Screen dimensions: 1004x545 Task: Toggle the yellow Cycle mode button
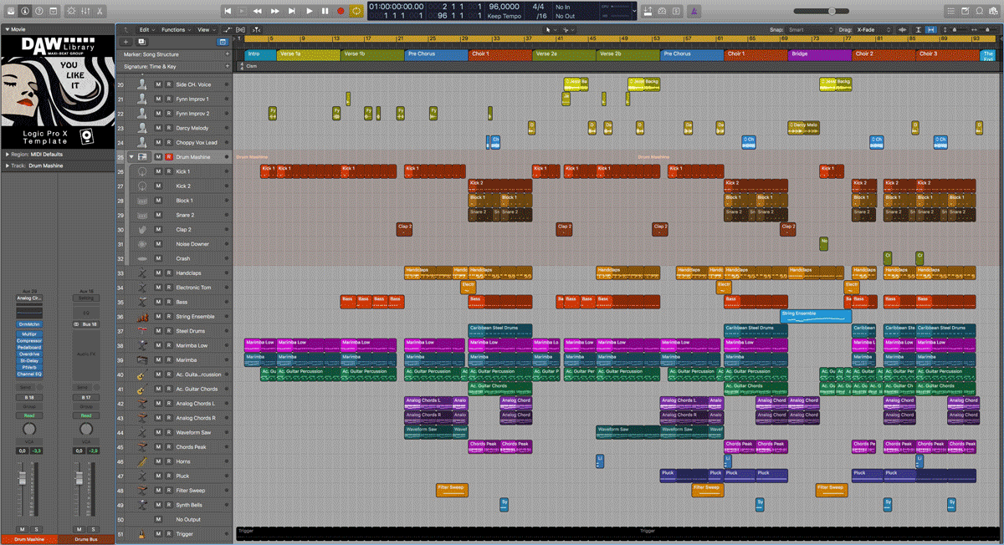coord(356,11)
